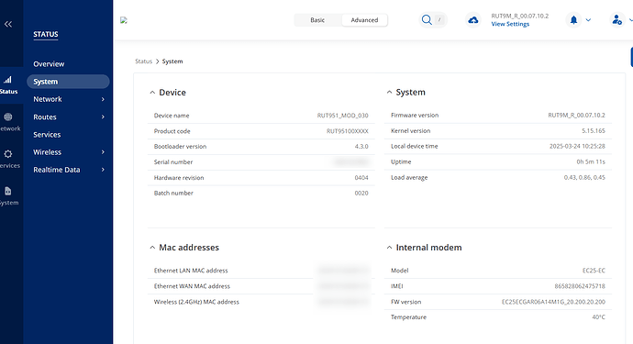Select bootloader version 4.3.0
This screenshot has width=633, height=344.
coord(361,147)
